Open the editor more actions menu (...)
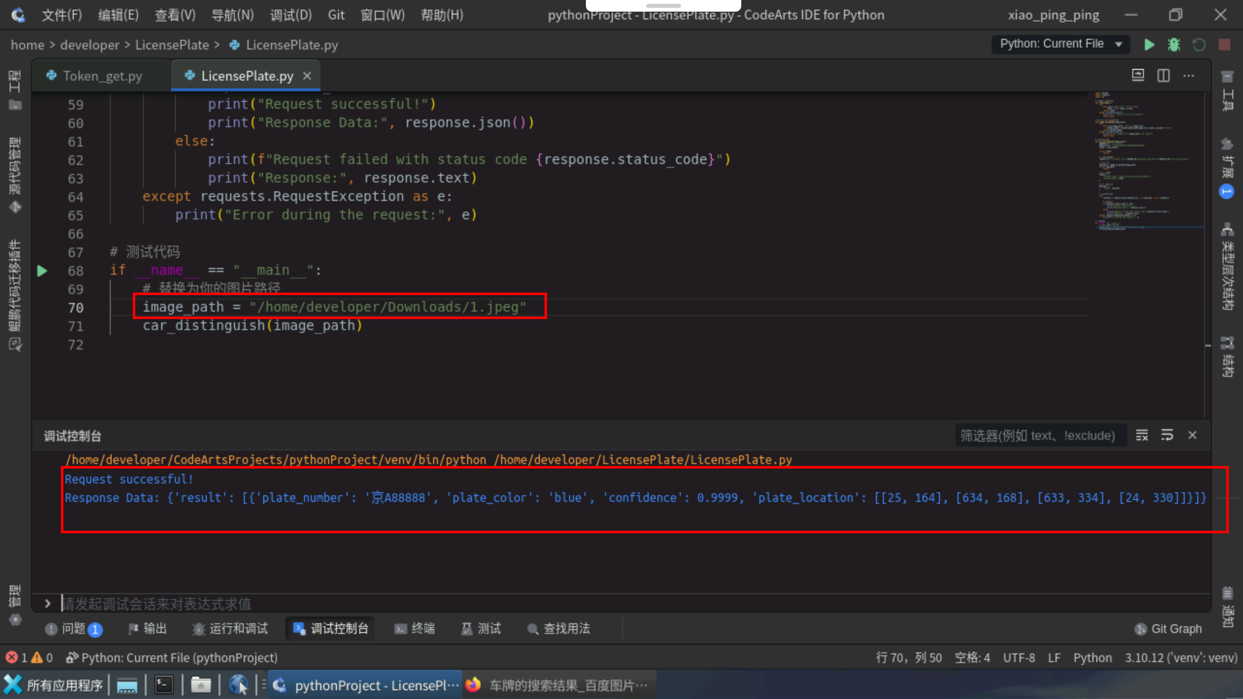This screenshot has height=699, width=1243. 1189,76
